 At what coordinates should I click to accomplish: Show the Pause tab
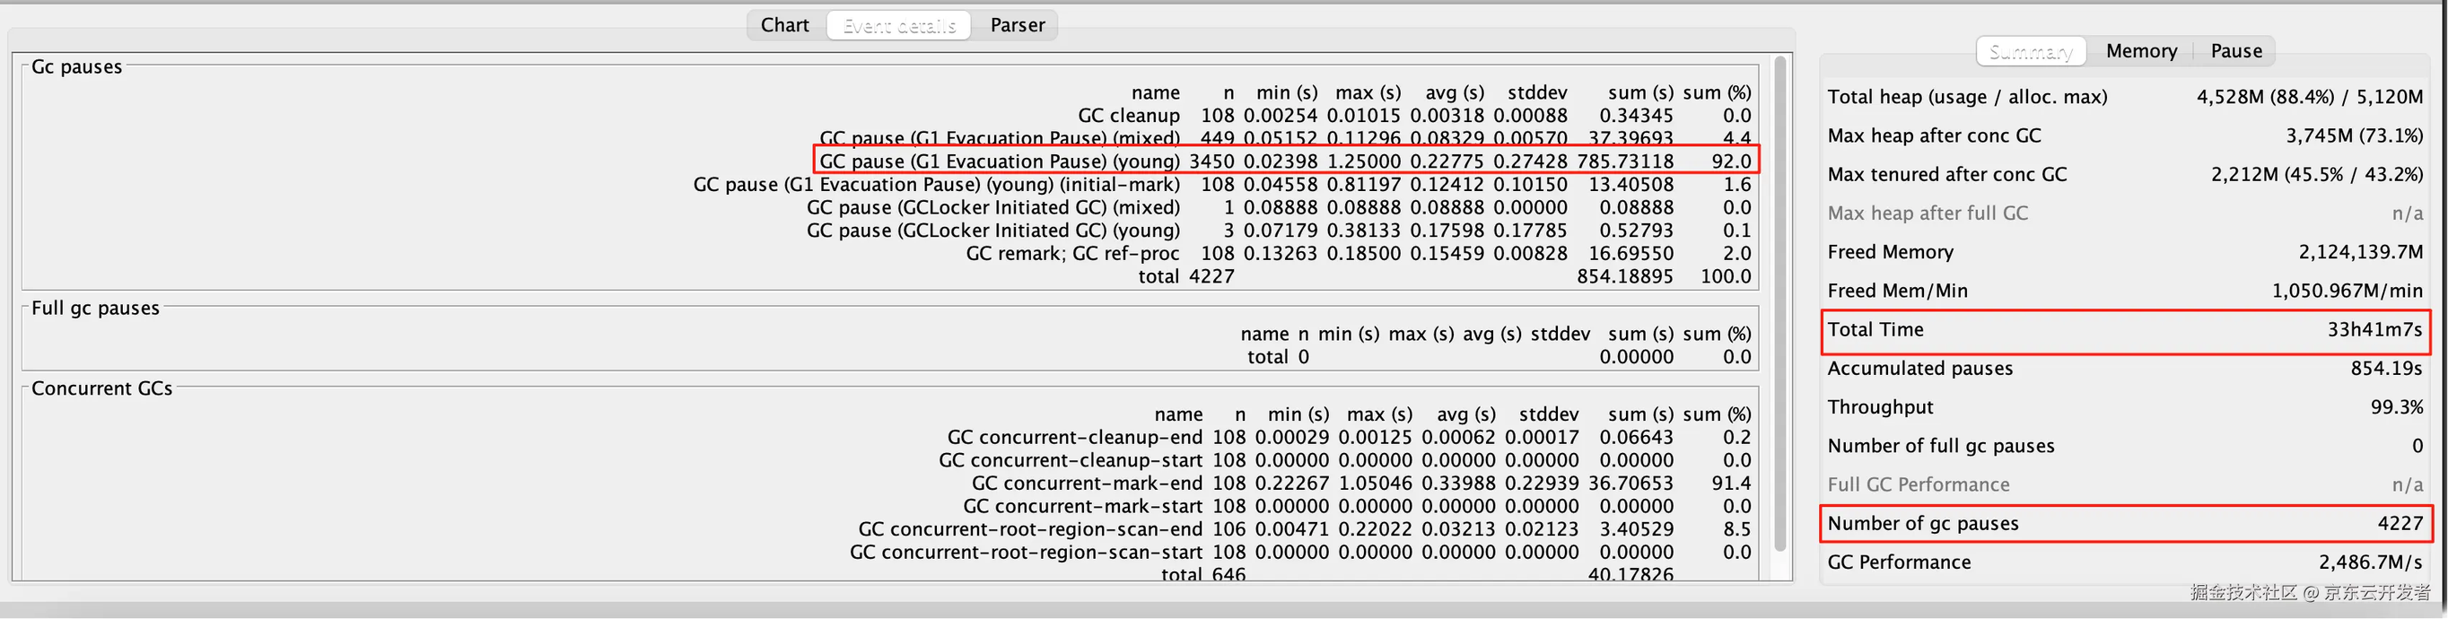click(x=2236, y=51)
